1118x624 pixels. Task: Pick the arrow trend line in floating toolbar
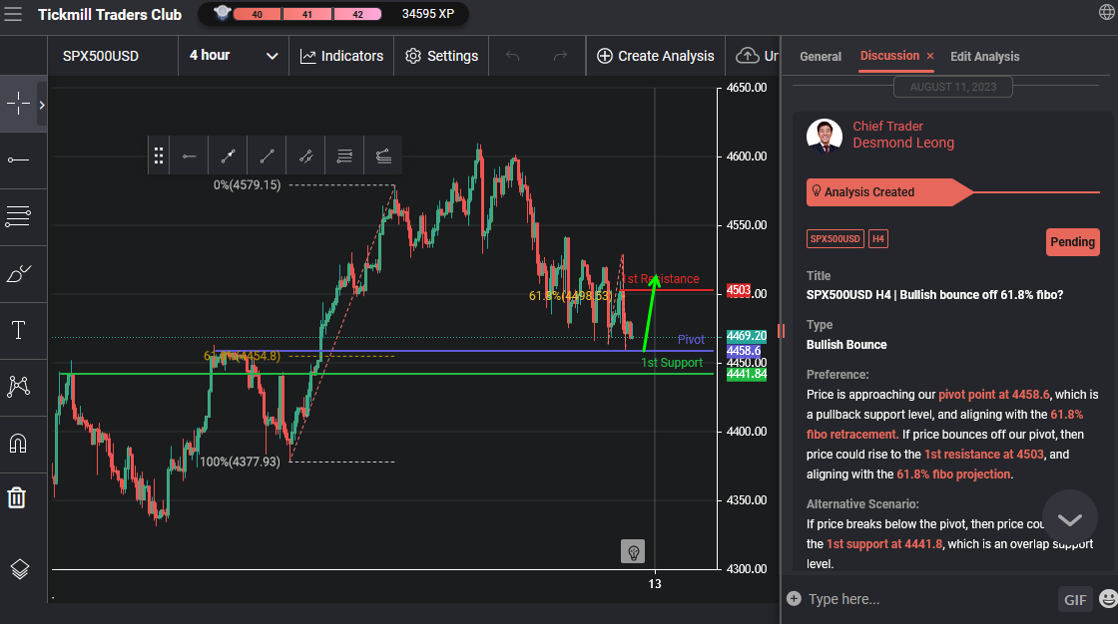click(229, 156)
